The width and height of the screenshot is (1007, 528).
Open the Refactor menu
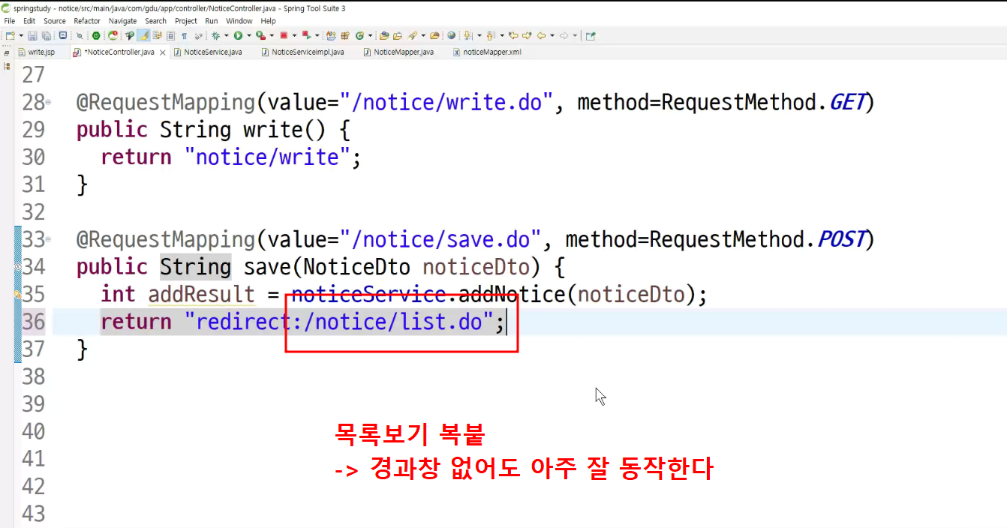87,21
